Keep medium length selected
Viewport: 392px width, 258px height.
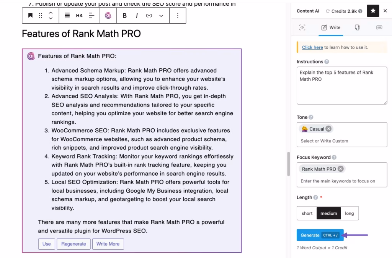(328, 213)
